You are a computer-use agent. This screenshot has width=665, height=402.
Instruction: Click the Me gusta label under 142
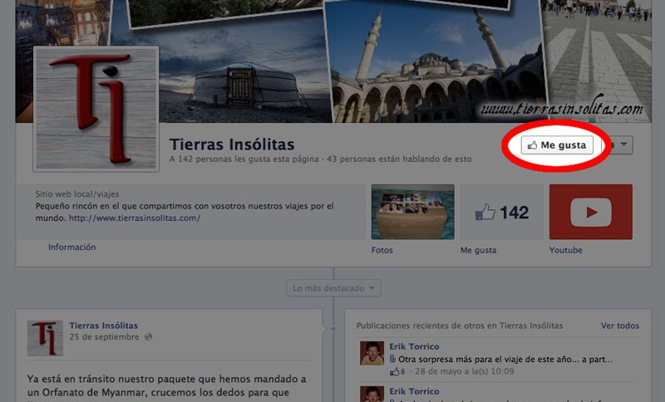coord(479,250)
